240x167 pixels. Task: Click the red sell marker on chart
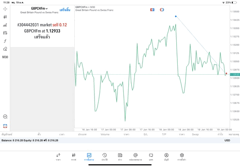click(x=226, y=73)
